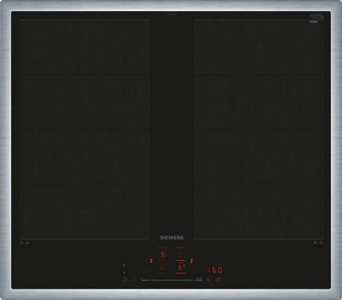This screenshot has height=300, width=342.
Task: Select the lower-left zone display showing 0
Action: (162, 267)
